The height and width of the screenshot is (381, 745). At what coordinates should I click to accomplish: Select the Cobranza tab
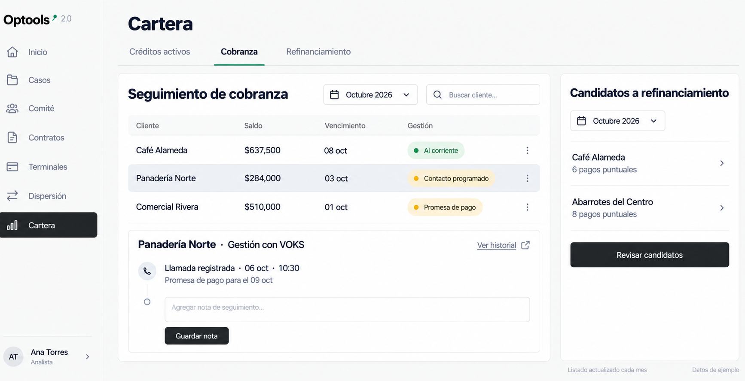pyautogui.click(x=239, y=52)
